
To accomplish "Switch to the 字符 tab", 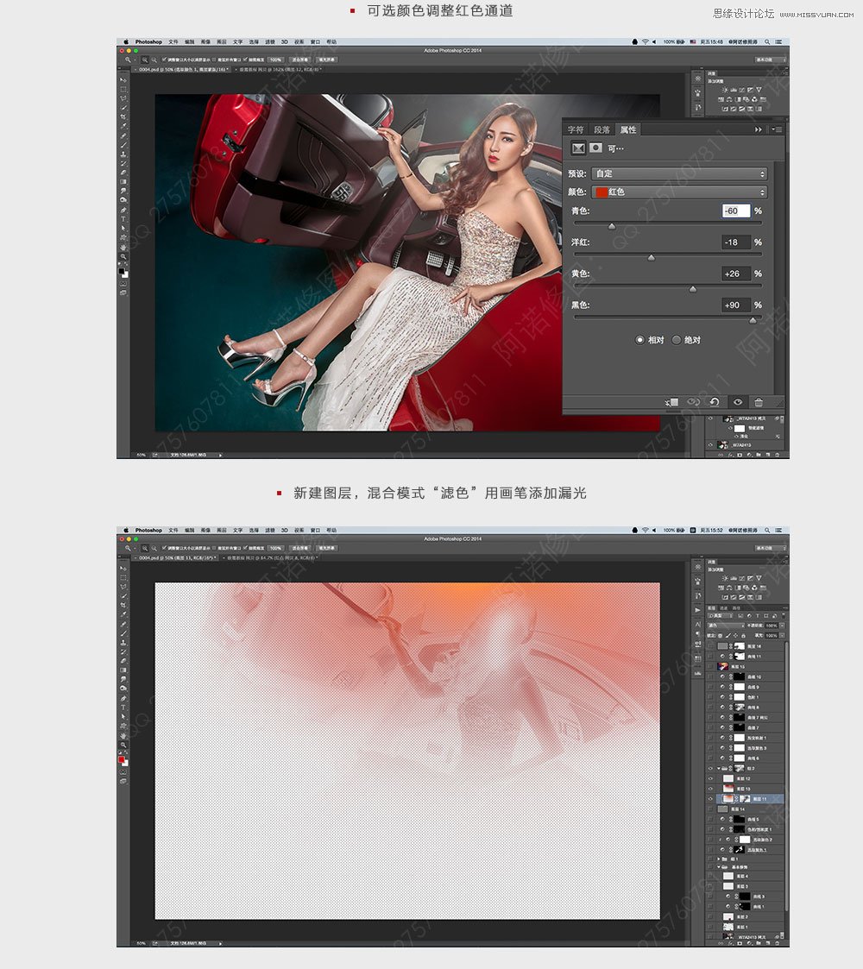I will point(576,129).
